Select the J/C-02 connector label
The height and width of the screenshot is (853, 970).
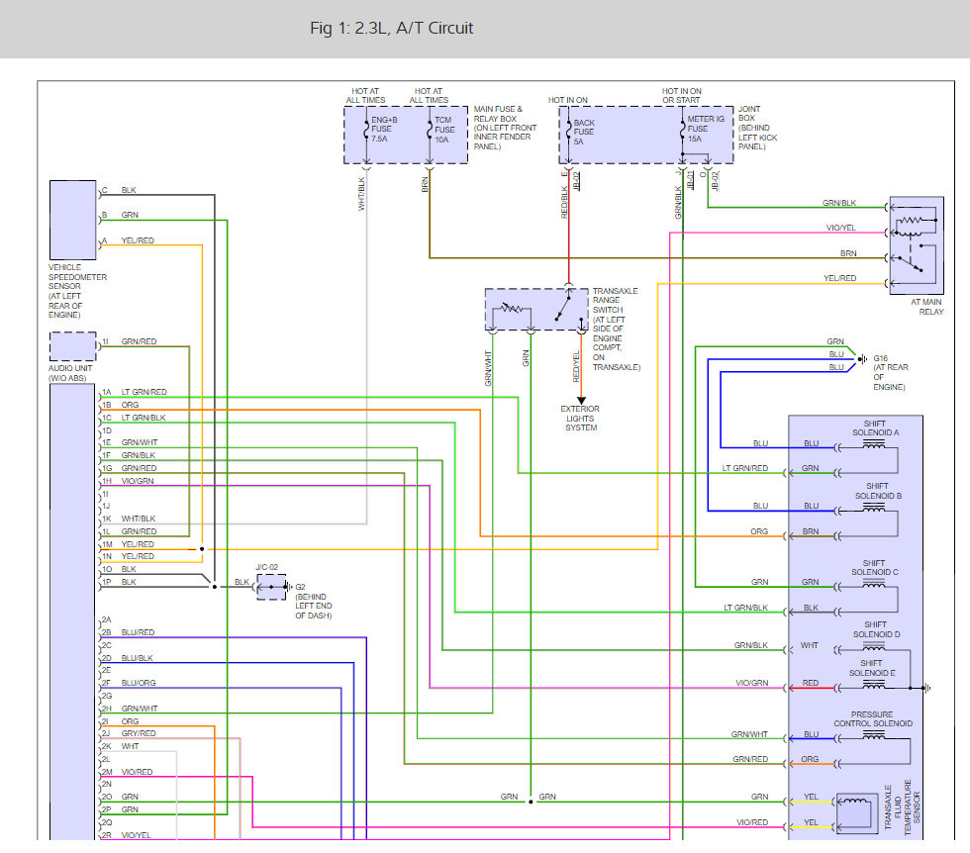tap(266, 567)
